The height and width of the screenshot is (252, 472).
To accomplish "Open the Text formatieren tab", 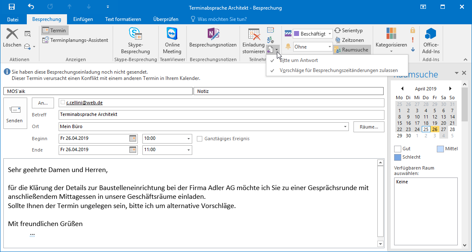I will 123,19.
